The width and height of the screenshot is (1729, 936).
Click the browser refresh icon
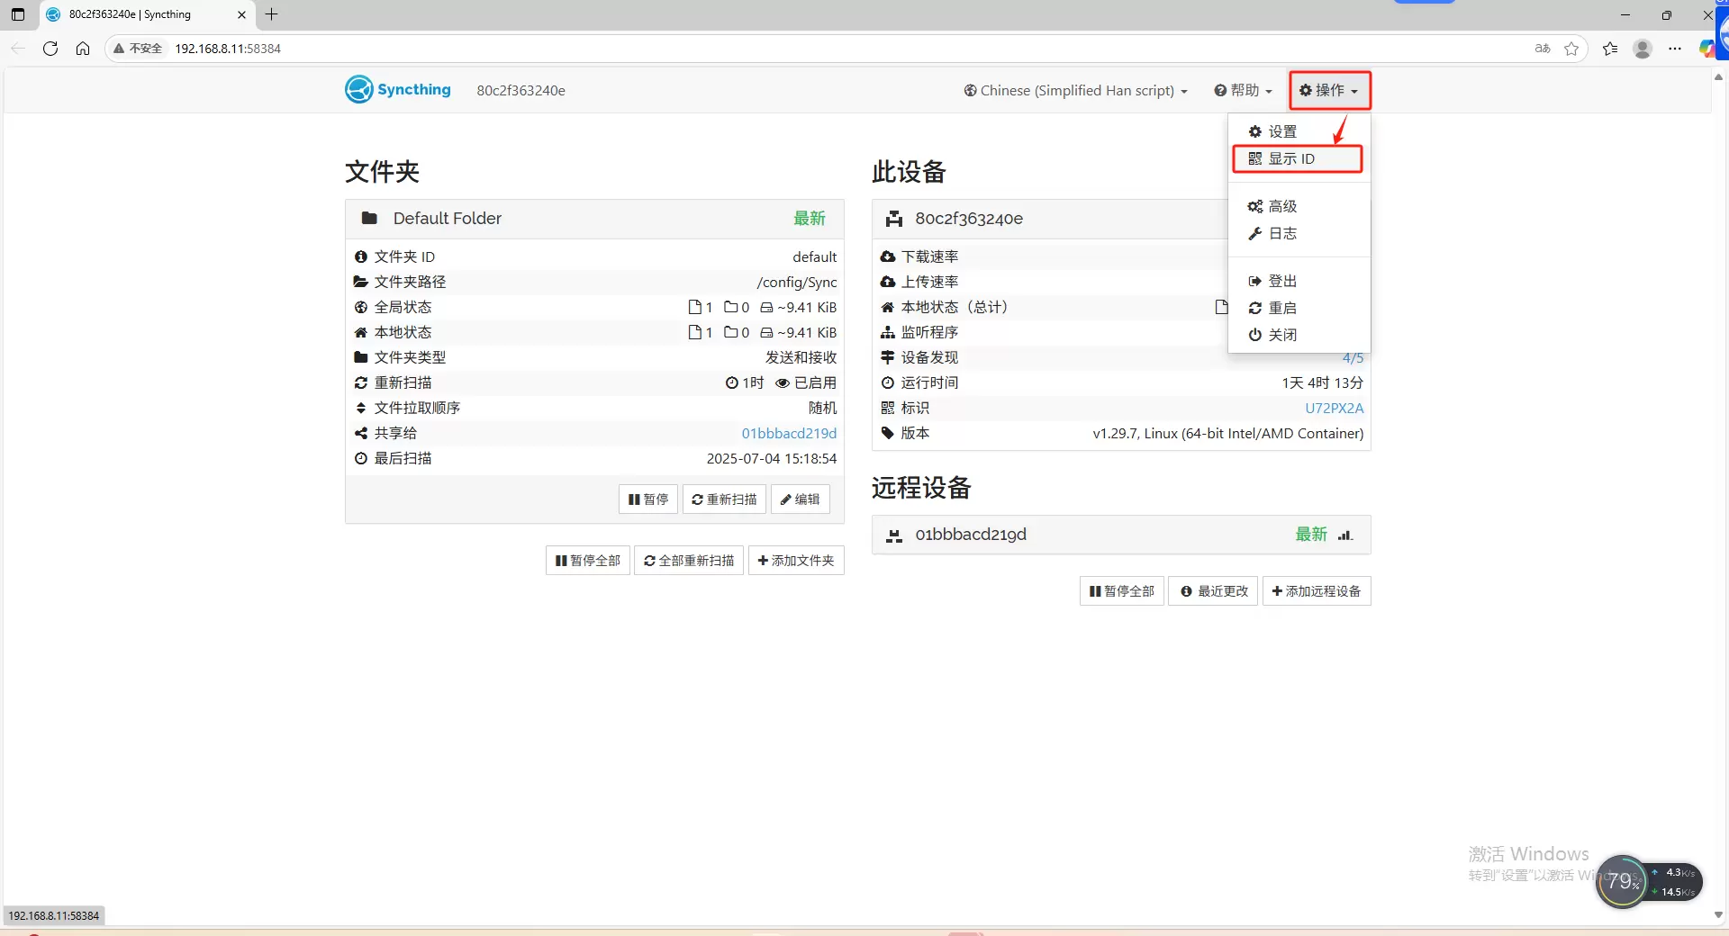coord(50,49)
